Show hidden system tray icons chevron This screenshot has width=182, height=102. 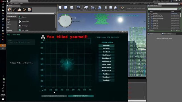pyautogui.click(x=4, y=76)
